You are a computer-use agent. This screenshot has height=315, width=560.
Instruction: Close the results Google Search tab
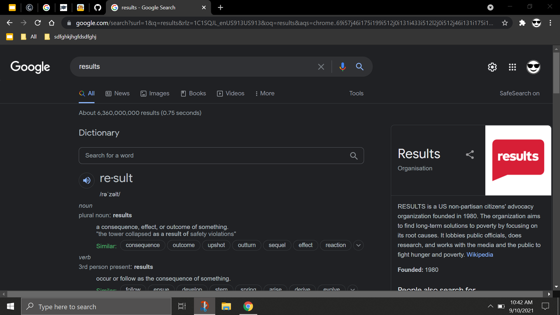204,8
